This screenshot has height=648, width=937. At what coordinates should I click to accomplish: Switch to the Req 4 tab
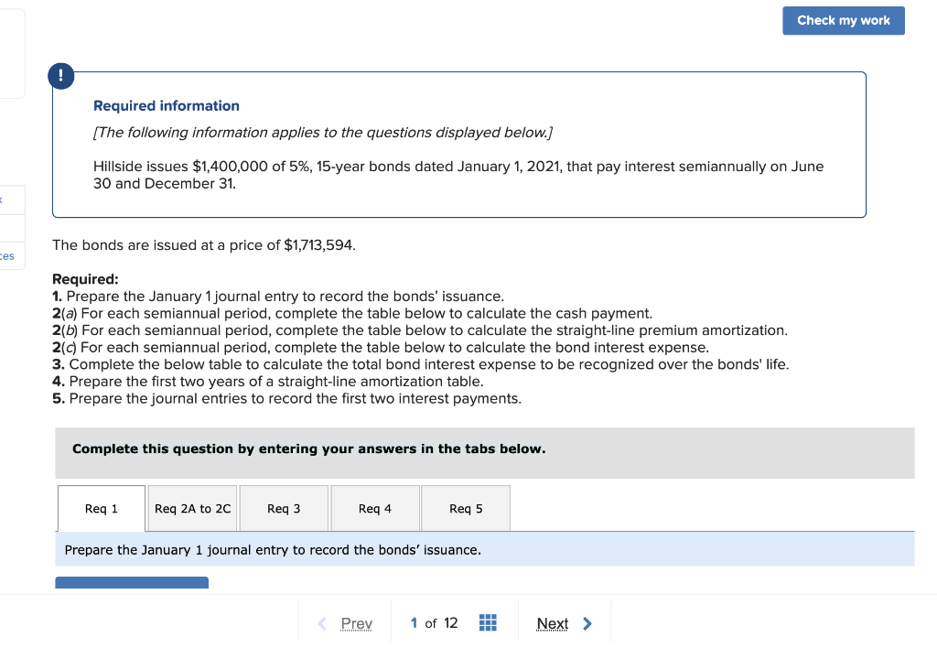(x=374, y=508)
